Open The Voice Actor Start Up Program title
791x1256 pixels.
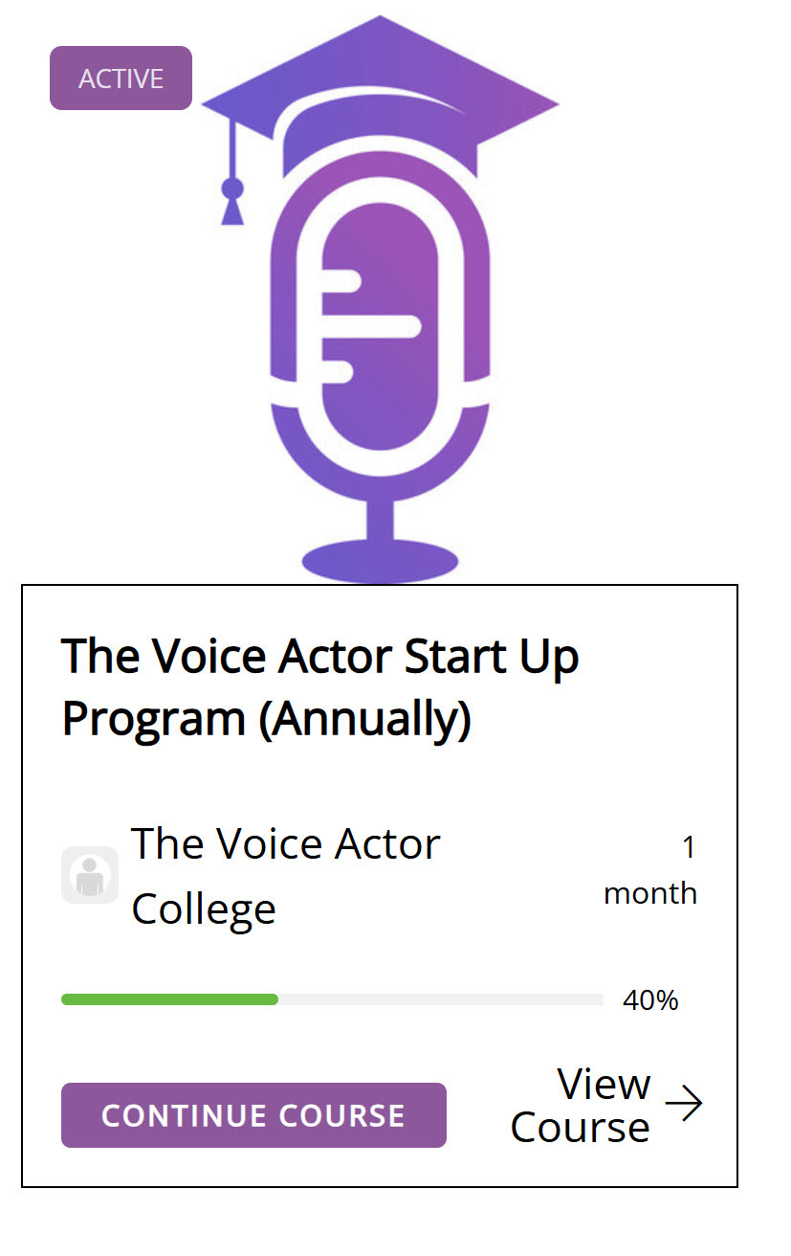[319, 658]
